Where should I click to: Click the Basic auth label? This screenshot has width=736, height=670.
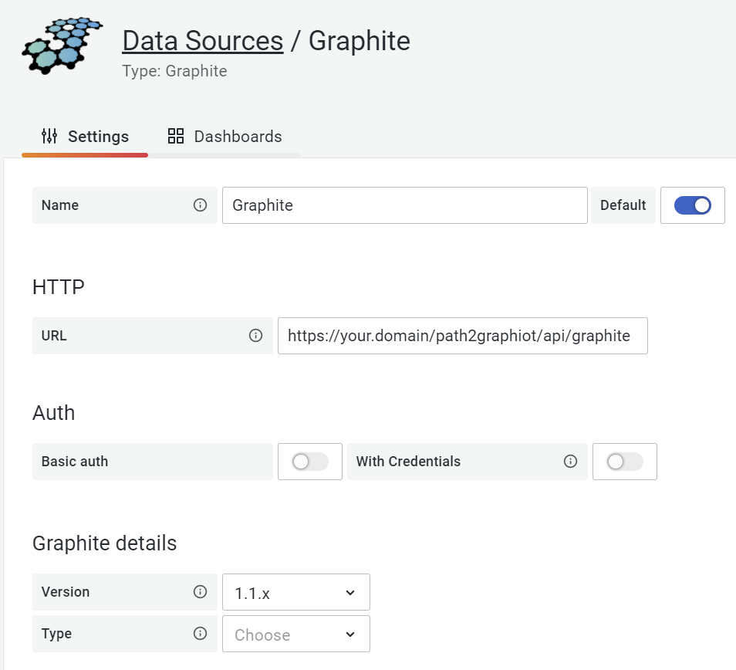(75, 462)
